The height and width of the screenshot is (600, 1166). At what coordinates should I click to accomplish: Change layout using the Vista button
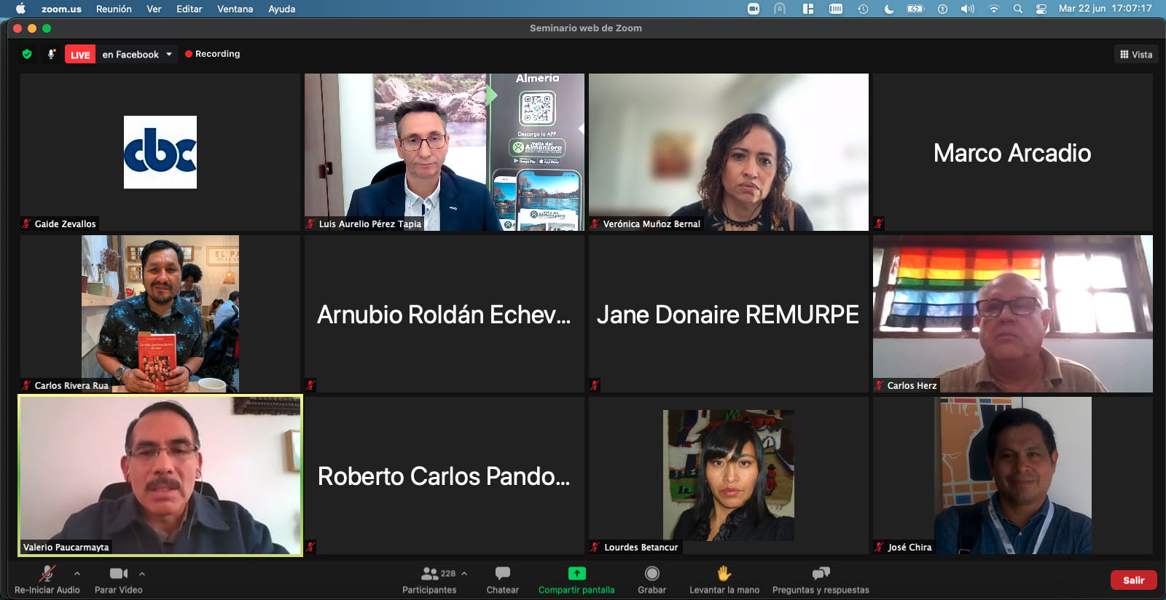click(x=1136, y=55)
